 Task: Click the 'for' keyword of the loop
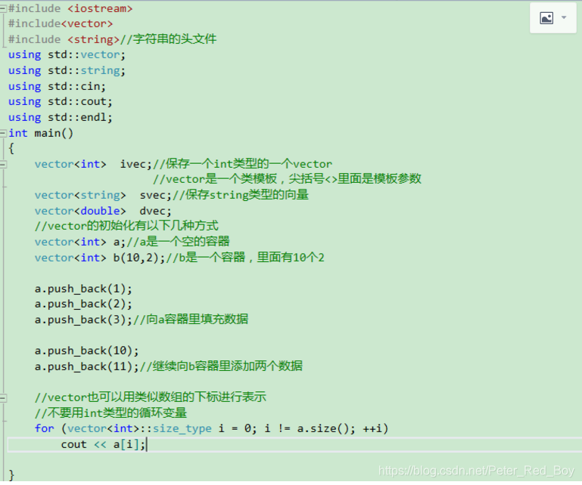pos(44,428)
